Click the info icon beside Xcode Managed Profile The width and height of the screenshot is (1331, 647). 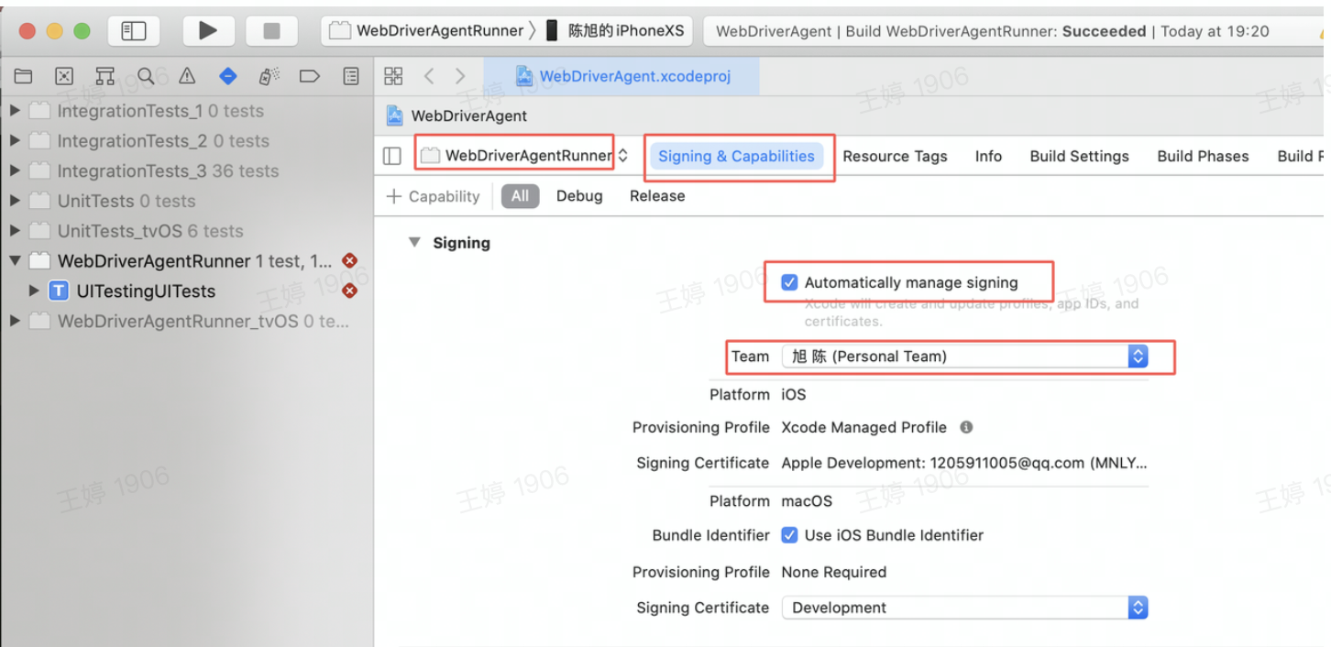(966, 427)
